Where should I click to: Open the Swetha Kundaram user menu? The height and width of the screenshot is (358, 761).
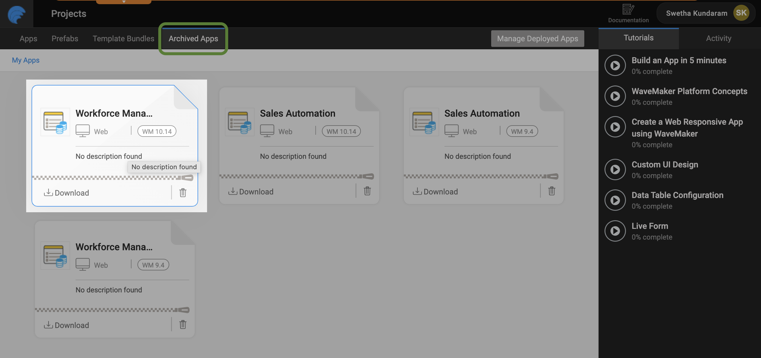pos(706,13)
